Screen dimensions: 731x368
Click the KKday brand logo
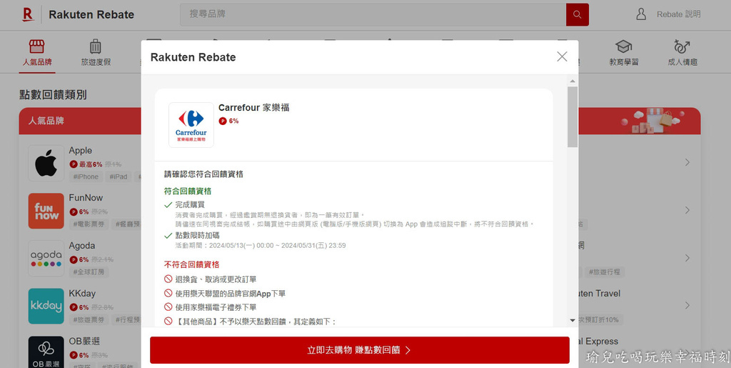[46, 306]
